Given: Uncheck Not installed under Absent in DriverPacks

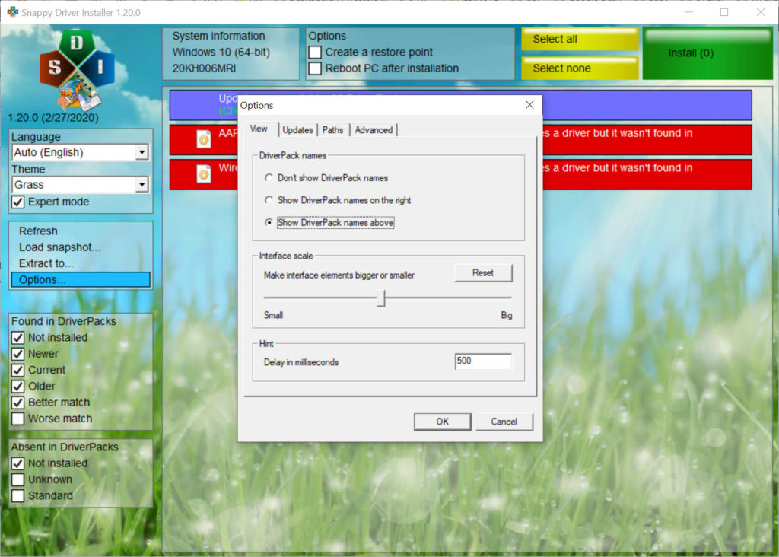Looking at the screenshot, I should coord(18,463).
